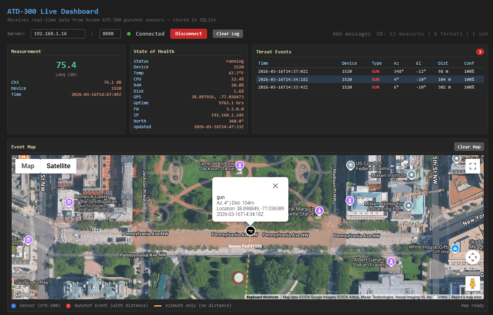
Task: Click the Clear Log button
Action: tap(228, 34)
